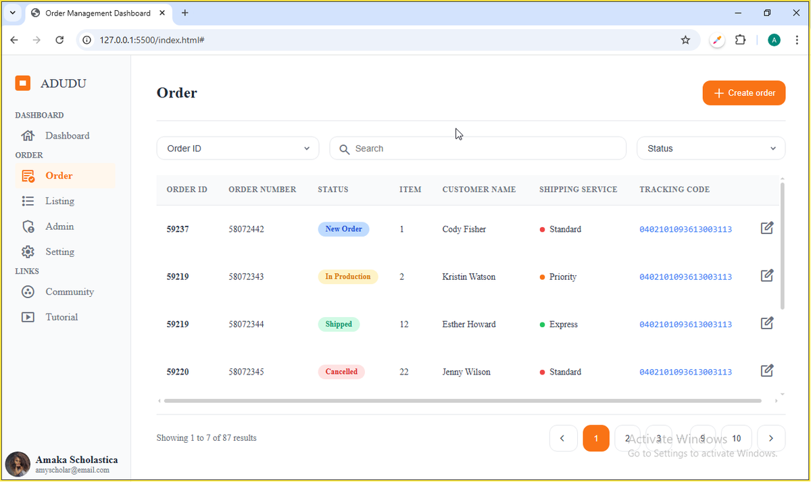Click the Admin sidebar icon
Image resolution: width=811 pixels, height=482 pixels.
click(28, 226)
